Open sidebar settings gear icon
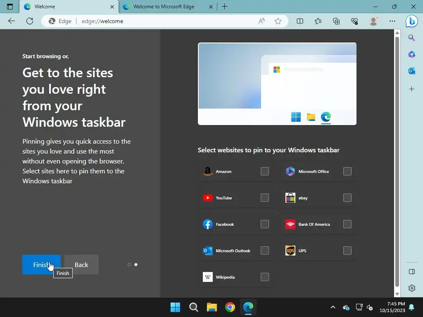The height and width of the screenshot is (317, 423). (412, 288)
